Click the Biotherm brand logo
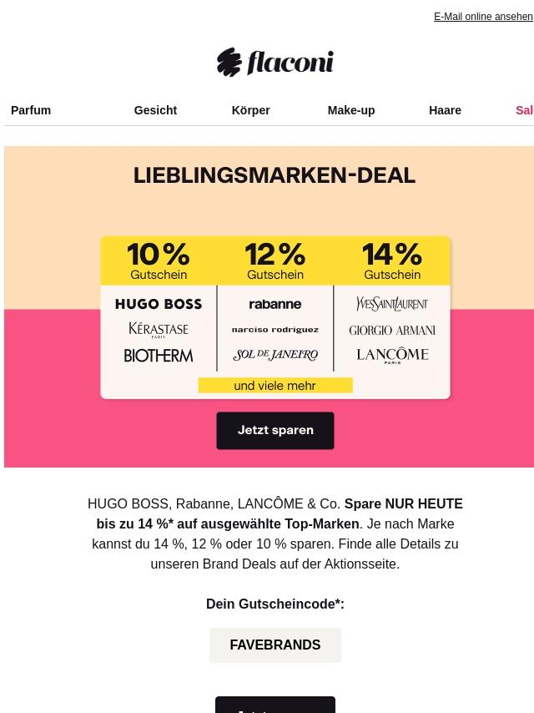 tap(159, 356)
